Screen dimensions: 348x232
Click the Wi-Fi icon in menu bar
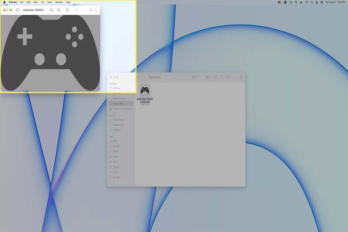coord(306,2)
